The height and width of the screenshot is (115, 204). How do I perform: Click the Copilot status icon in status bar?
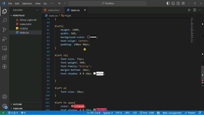(158, 113)
